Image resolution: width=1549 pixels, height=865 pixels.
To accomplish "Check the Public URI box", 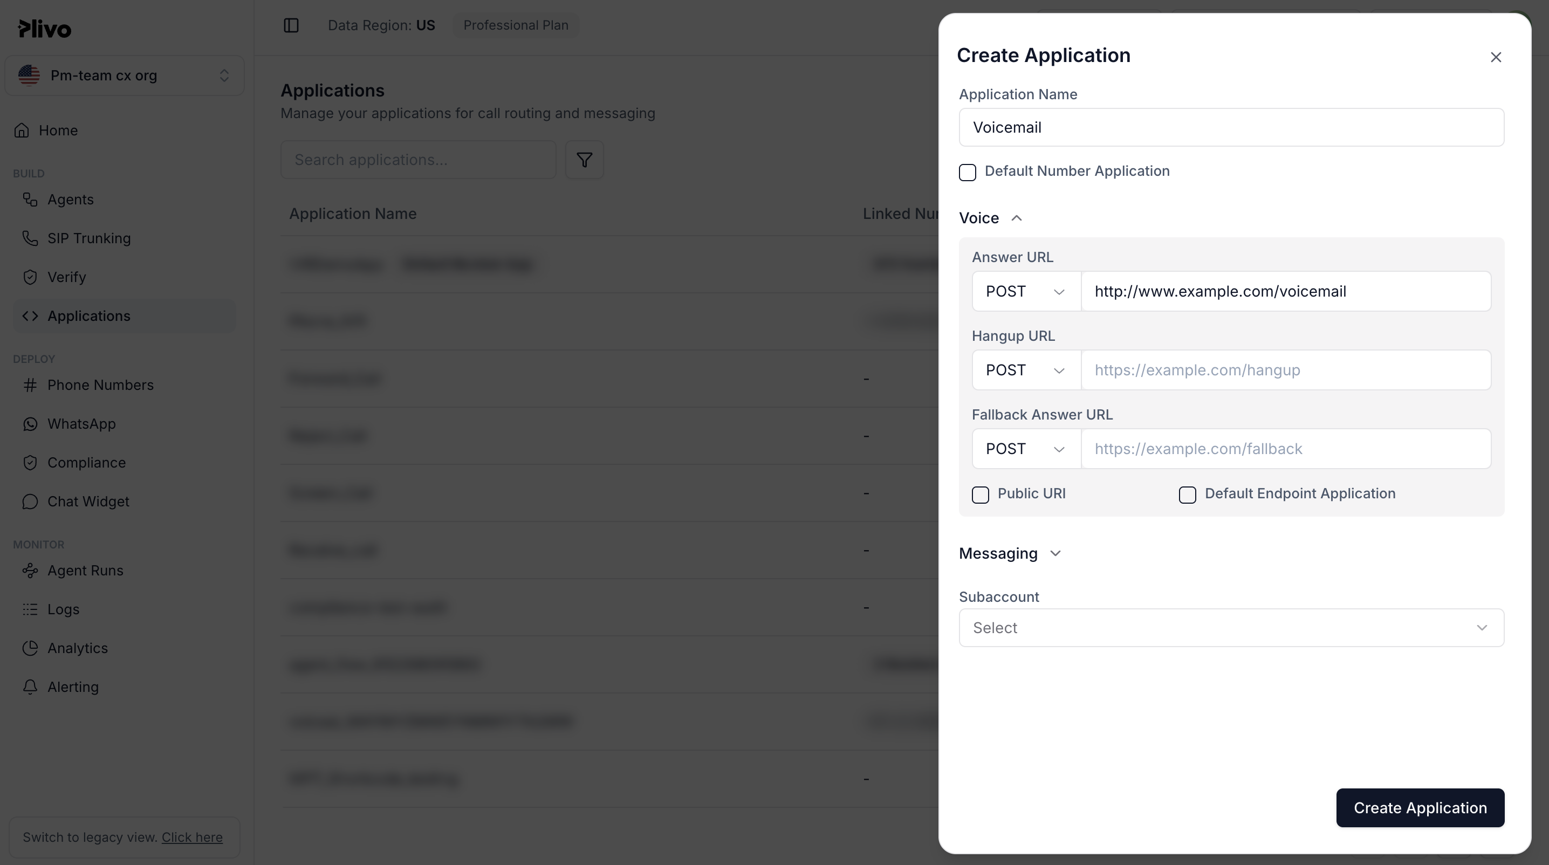I will pyautogui.click(x=980, y=495).
